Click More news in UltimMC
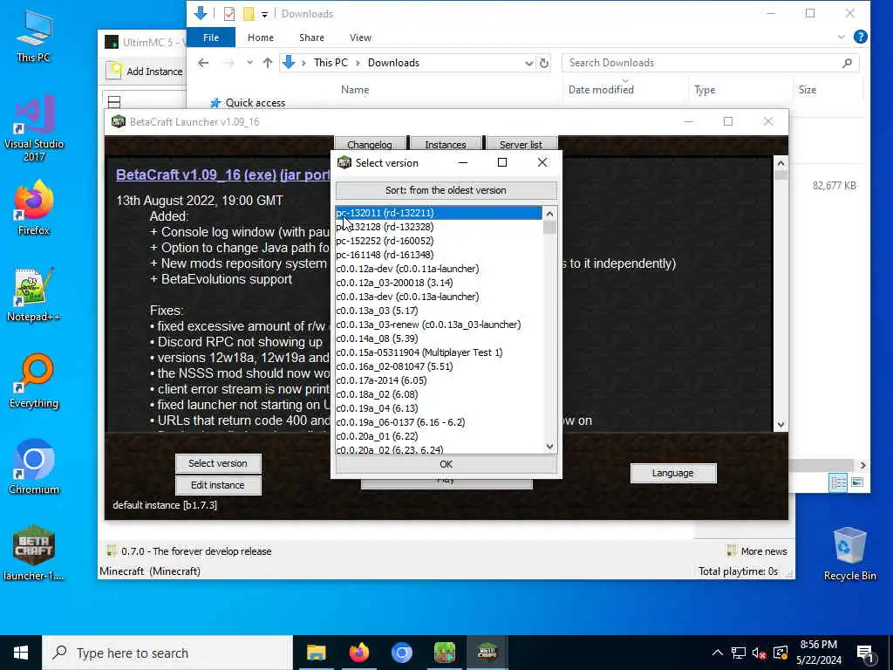Image resolution: width=893 pixels, height=670 pixels. [758, 551]
